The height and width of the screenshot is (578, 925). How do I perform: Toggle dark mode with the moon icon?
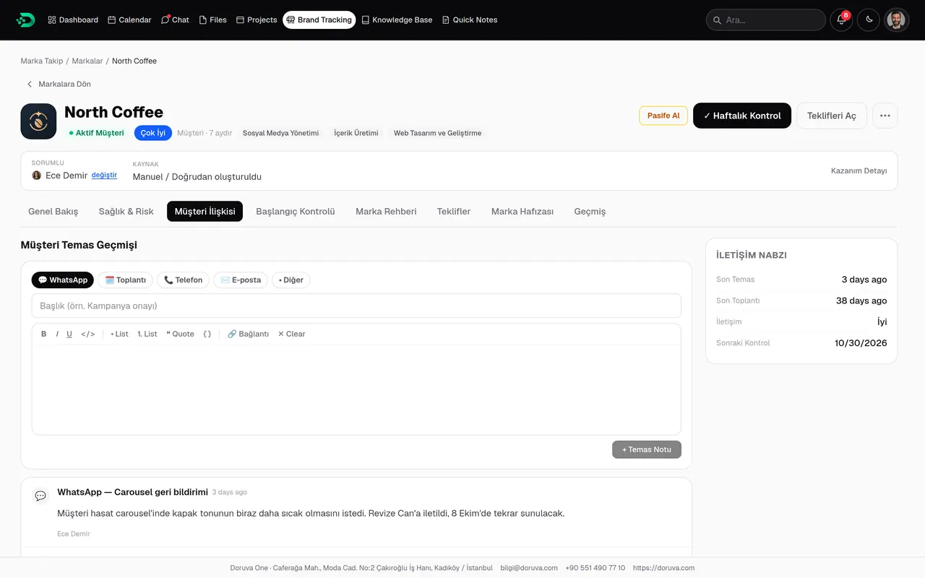click(869, 20)
